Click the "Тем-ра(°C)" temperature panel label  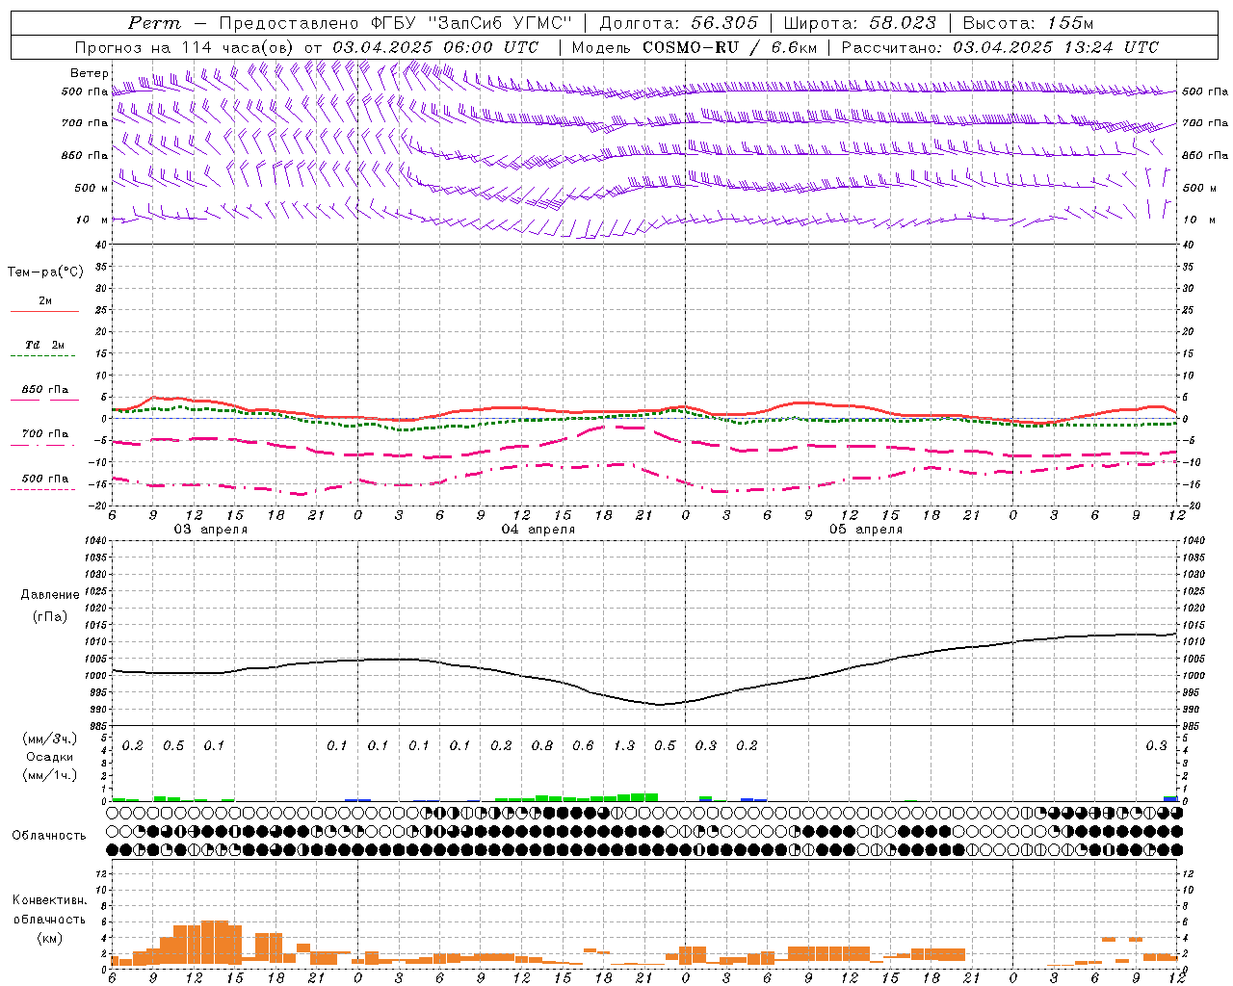coord(45,272)
